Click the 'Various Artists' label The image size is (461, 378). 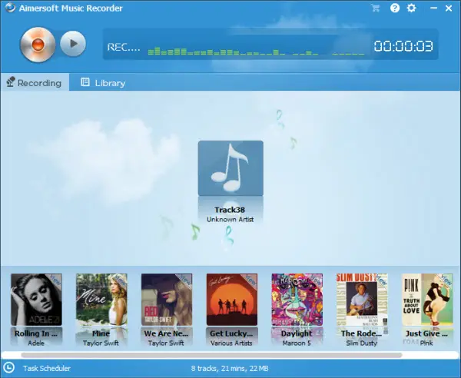point(231,343)
